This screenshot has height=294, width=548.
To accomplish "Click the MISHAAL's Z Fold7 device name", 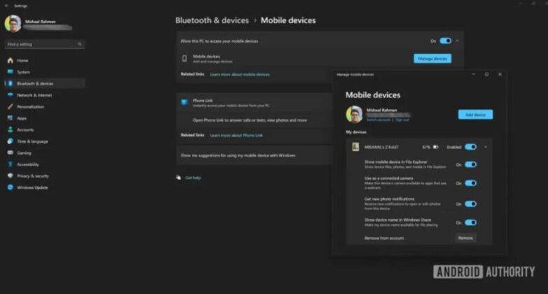I will pos(381,147).
